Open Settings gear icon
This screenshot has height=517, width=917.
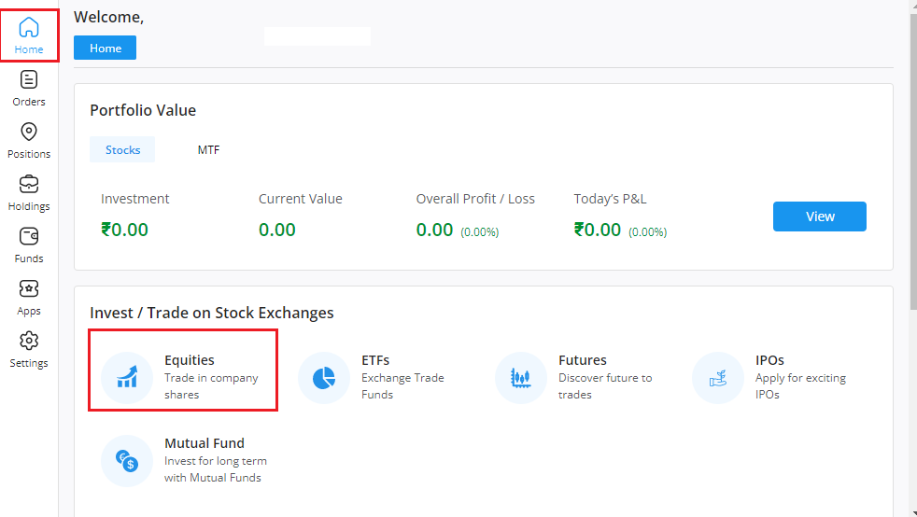coord(29,342)
